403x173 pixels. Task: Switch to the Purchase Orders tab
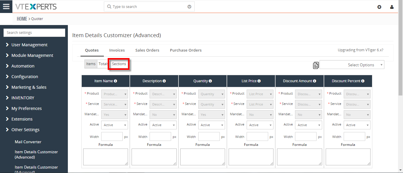(x=186, y=50)
